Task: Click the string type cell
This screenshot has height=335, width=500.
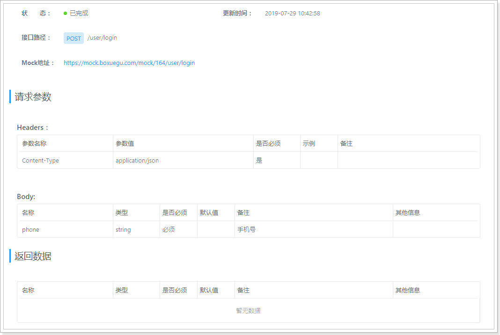Action: click(x=136, y=229)
